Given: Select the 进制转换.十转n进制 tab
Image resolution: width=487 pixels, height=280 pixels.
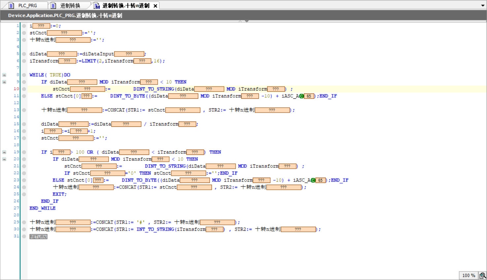Looking at the screenshot, I should point(125,5).
